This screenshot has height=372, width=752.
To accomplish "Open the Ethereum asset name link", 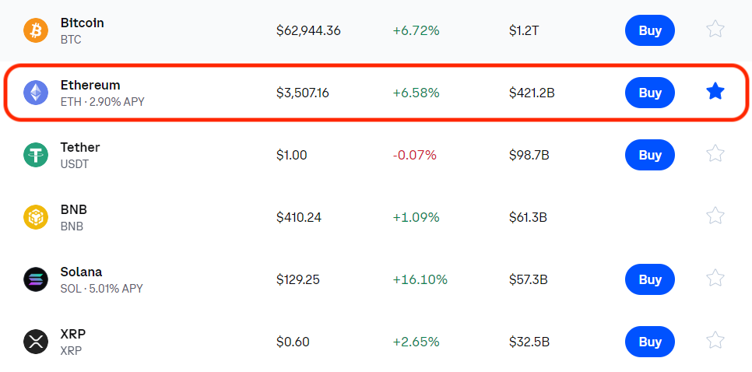I will point(90,86).
